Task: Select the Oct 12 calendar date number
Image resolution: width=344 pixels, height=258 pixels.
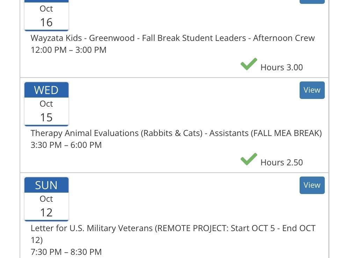Action: (46, 213)
